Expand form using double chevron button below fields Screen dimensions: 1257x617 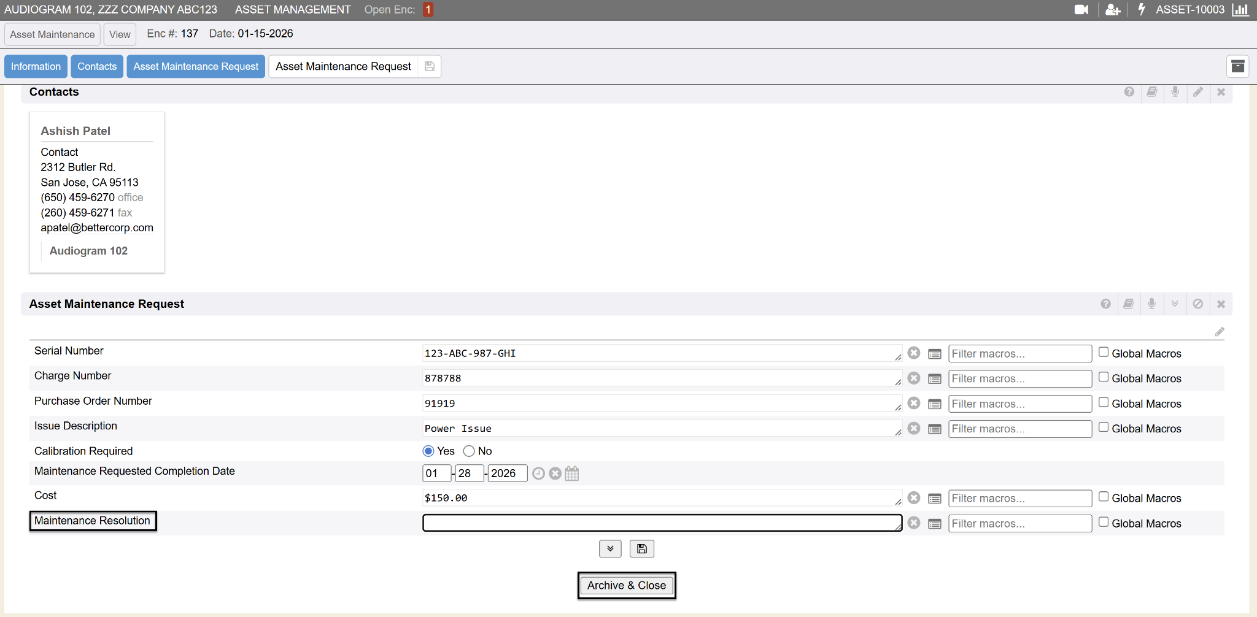[610, 549]
